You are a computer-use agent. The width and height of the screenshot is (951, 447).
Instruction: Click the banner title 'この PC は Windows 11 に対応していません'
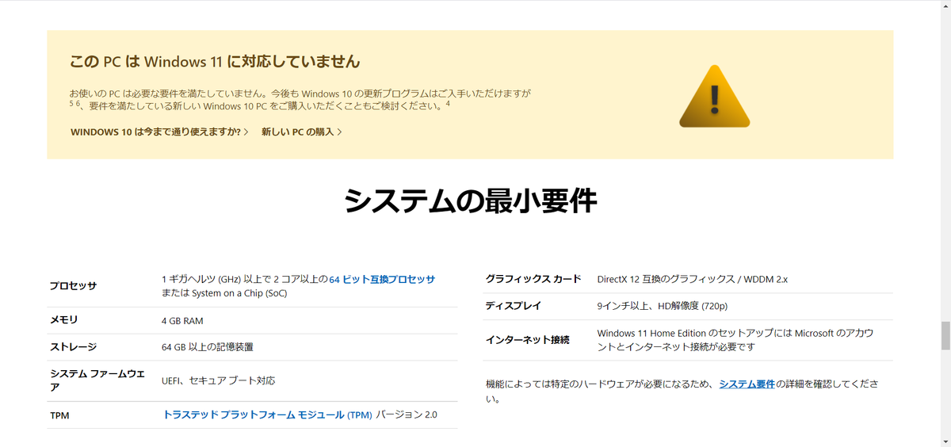tap(214, 61)
